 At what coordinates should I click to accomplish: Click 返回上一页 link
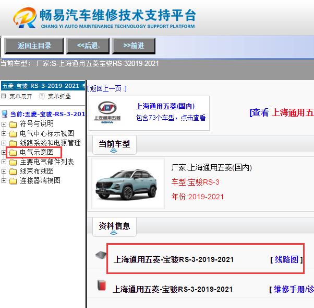pyautogui.click(x=107, y=88)
